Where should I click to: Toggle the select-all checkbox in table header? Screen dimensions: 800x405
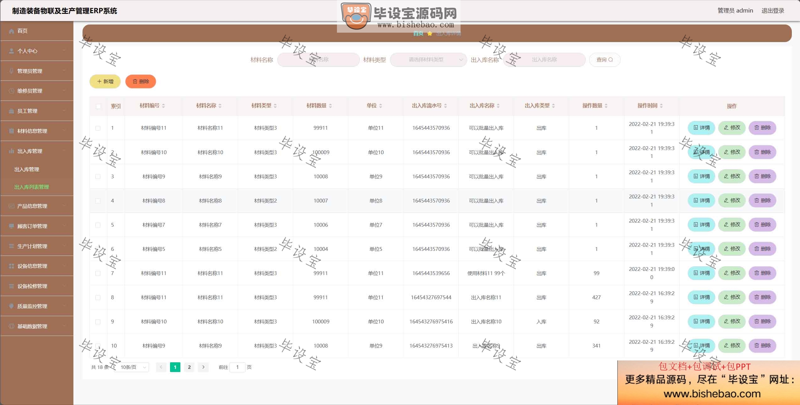point(98,106)
